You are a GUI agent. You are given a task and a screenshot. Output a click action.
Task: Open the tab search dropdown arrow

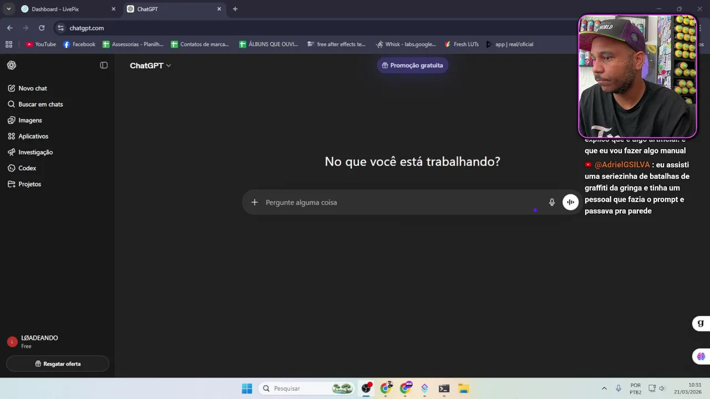[x=8, y=9]
